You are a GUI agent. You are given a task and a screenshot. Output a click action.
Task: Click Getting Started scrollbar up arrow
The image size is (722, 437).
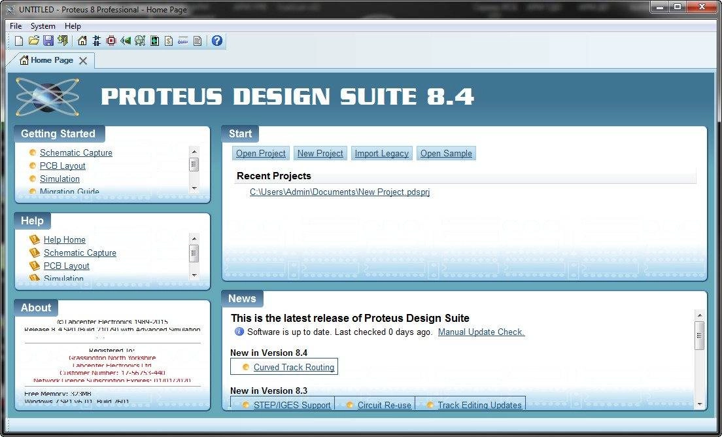[194, 152]
